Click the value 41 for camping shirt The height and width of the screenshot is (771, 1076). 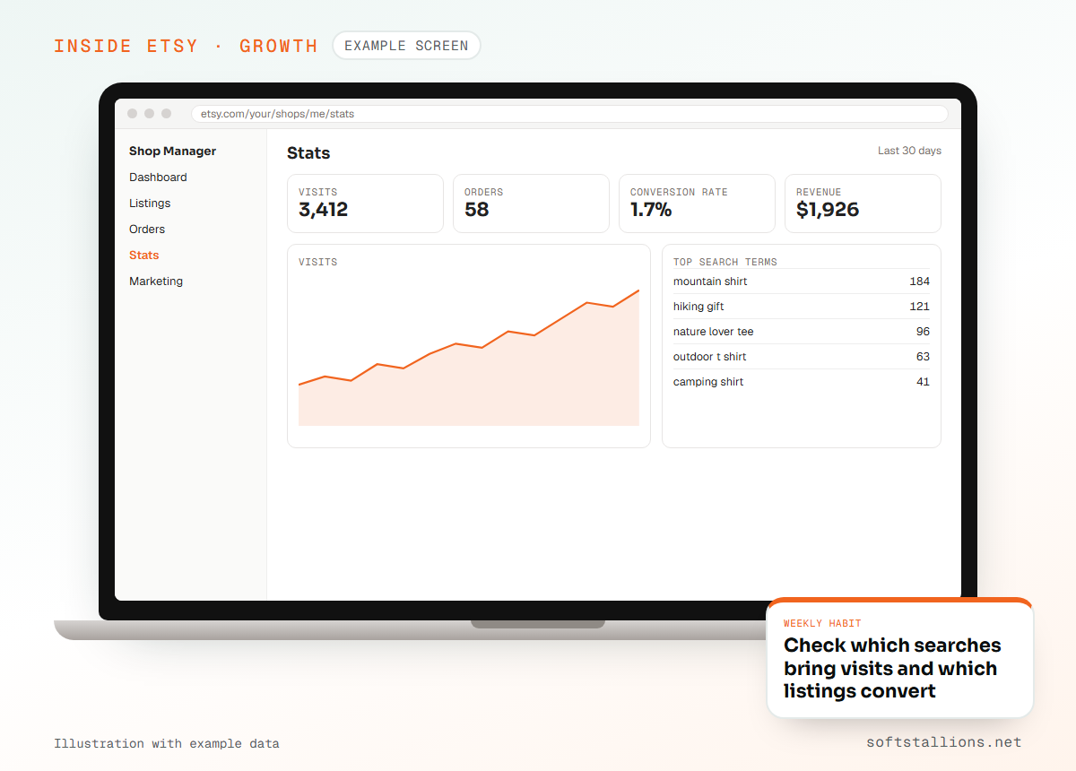923,382
